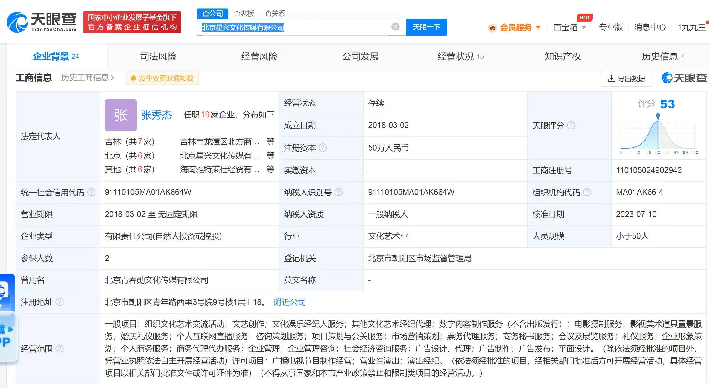Image resolution: width=710 pixels, height=388 pixels.
Task: Click help icon next to 纳税人识别号
Action: [339, 192]
